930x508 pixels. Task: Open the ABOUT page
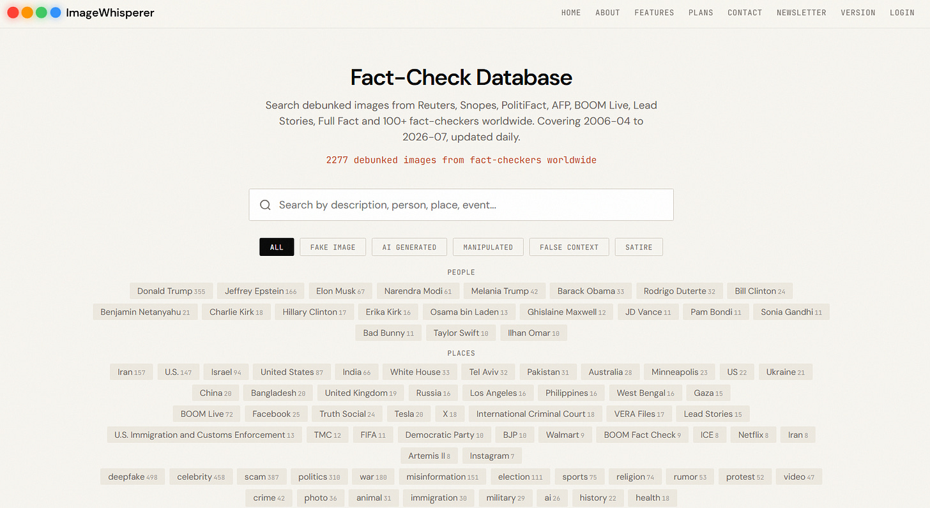607,13
